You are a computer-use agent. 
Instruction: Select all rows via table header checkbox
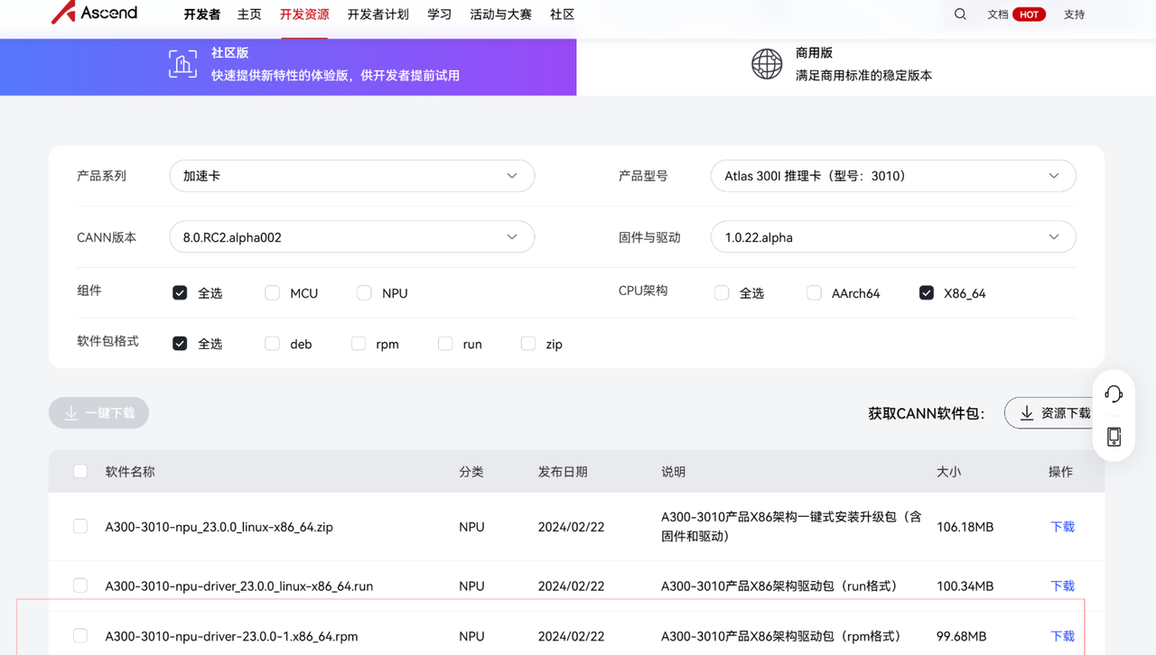pos(80,471)
